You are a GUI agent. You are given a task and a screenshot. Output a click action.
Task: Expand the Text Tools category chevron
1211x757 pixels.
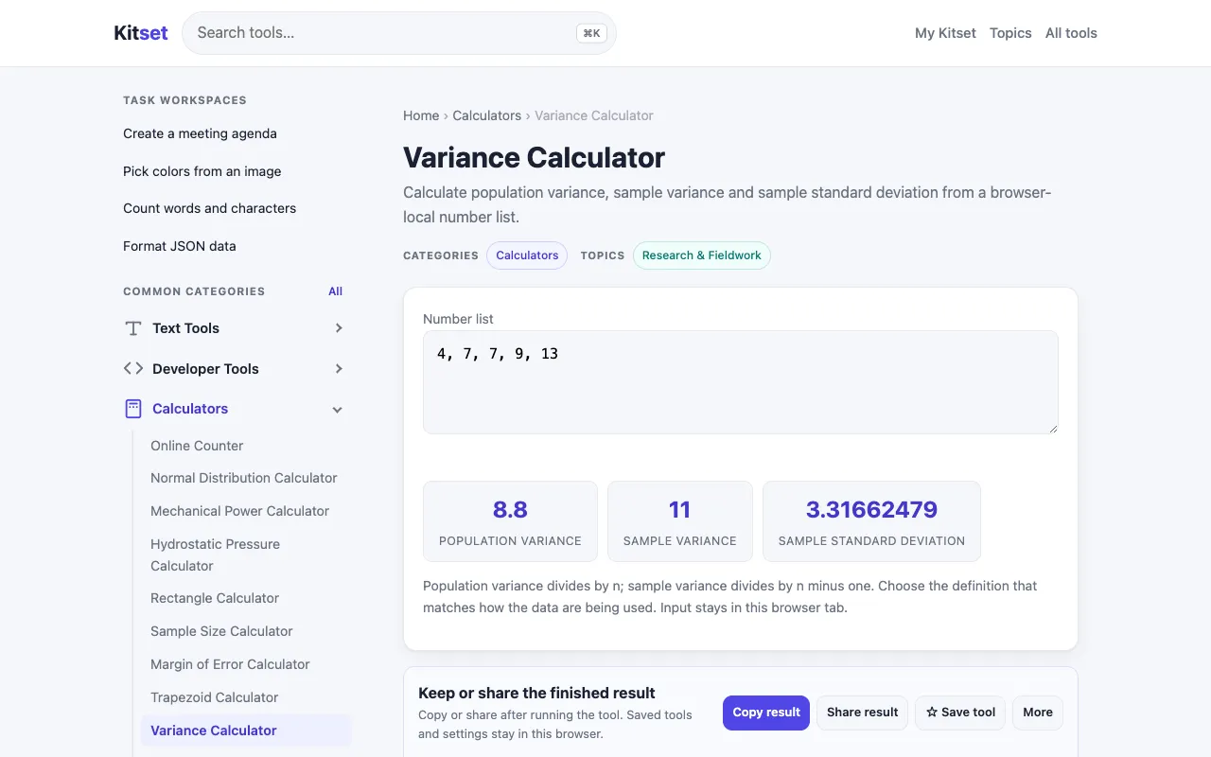click(x=339, y=328)
